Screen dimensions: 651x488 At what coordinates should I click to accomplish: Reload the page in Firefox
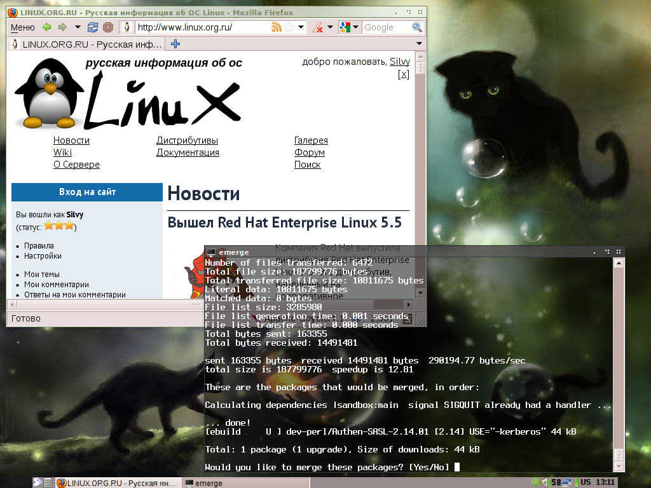point(92,27)
